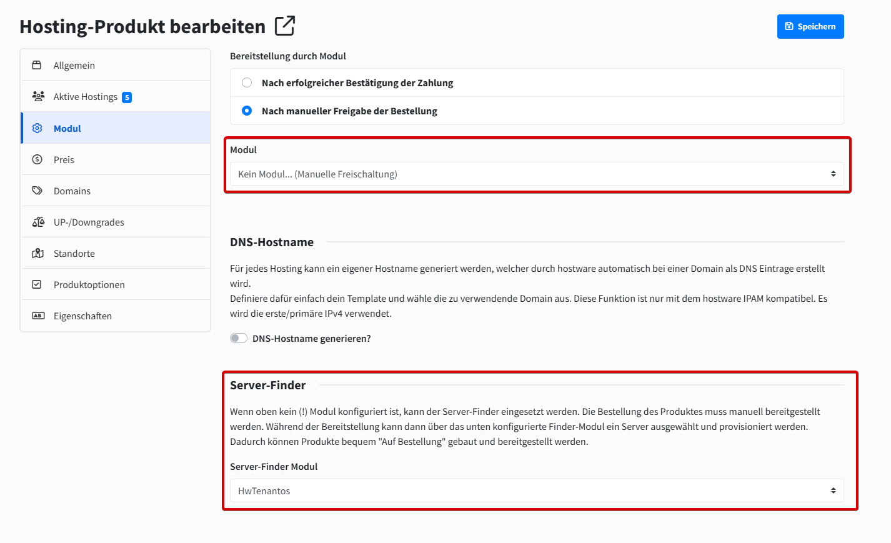Image resolution: width=891 pixels, height=543 pixels.
Task: Click the Modul gear icon
Action: [x=37, y=128]
